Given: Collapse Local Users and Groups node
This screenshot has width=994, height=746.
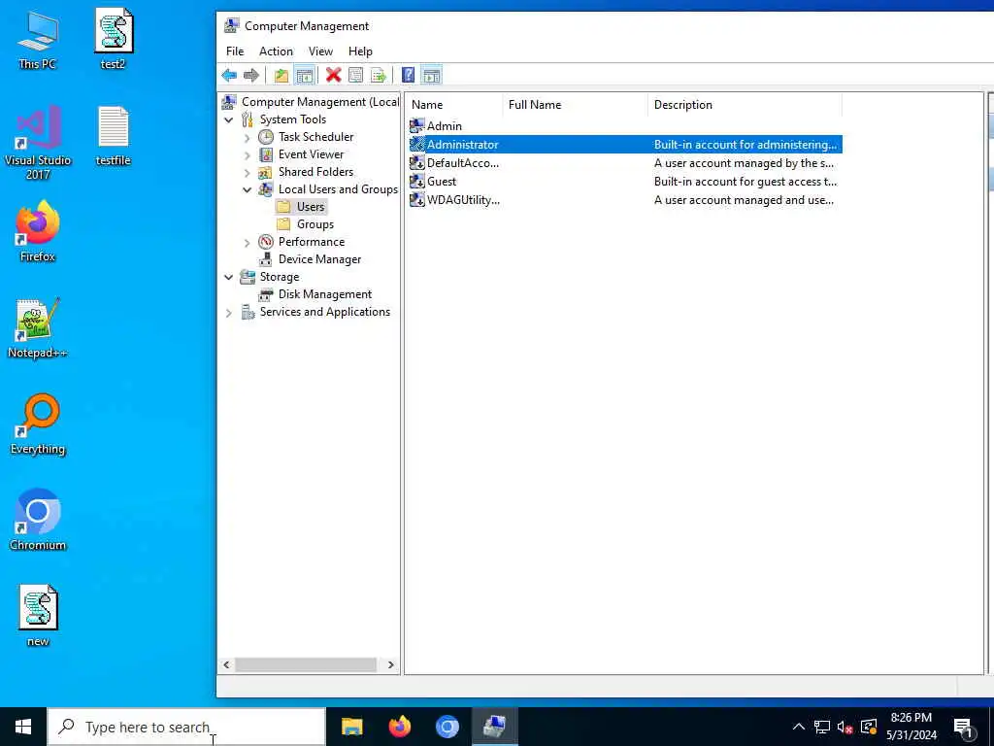Looking at the screenshot, I should click(248, 189).
